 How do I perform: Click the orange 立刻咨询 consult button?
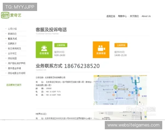click(121, 45)
